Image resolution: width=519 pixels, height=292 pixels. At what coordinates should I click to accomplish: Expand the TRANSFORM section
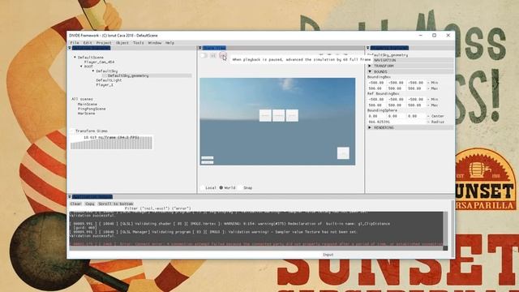click(370, 66)
